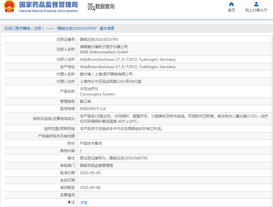Click agent address 上海市长宁区延安西路2201号3002室
The width and height of the screenshot is (273, 207).
pos(110,82)
